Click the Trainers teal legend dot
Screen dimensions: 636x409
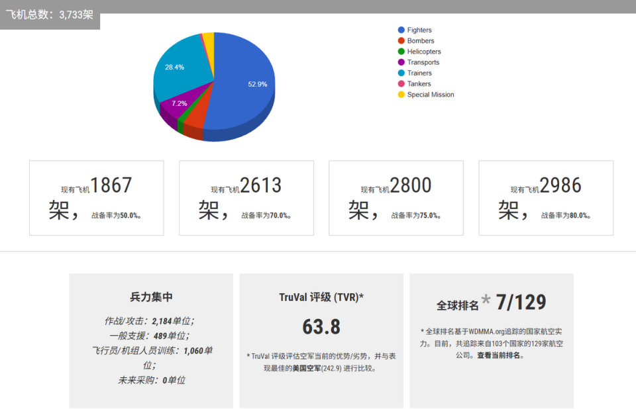point(401,73)
